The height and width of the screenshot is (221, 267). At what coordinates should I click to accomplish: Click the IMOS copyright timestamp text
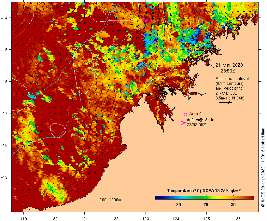click(263, 167)
